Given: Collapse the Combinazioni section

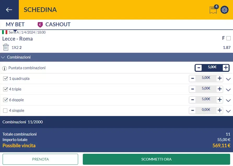Looking at the screenshot, I should (3, 57).
